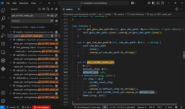Customize layout from title bar

pos(149,3)
